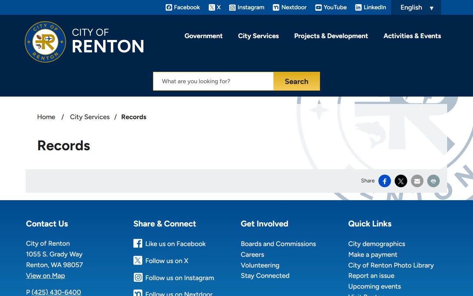Screen dimensions: 473x296
Task: Click the City of Renton logo
Action: pyautogui.click(x=84, y=42)
